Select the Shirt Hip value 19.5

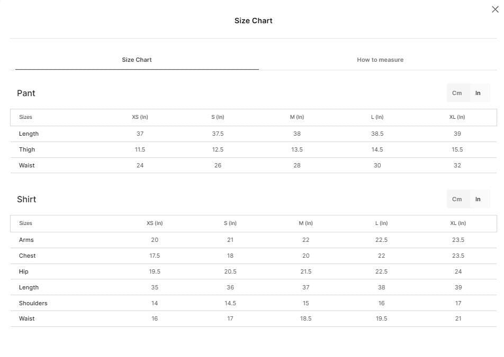tap(155, 271)
